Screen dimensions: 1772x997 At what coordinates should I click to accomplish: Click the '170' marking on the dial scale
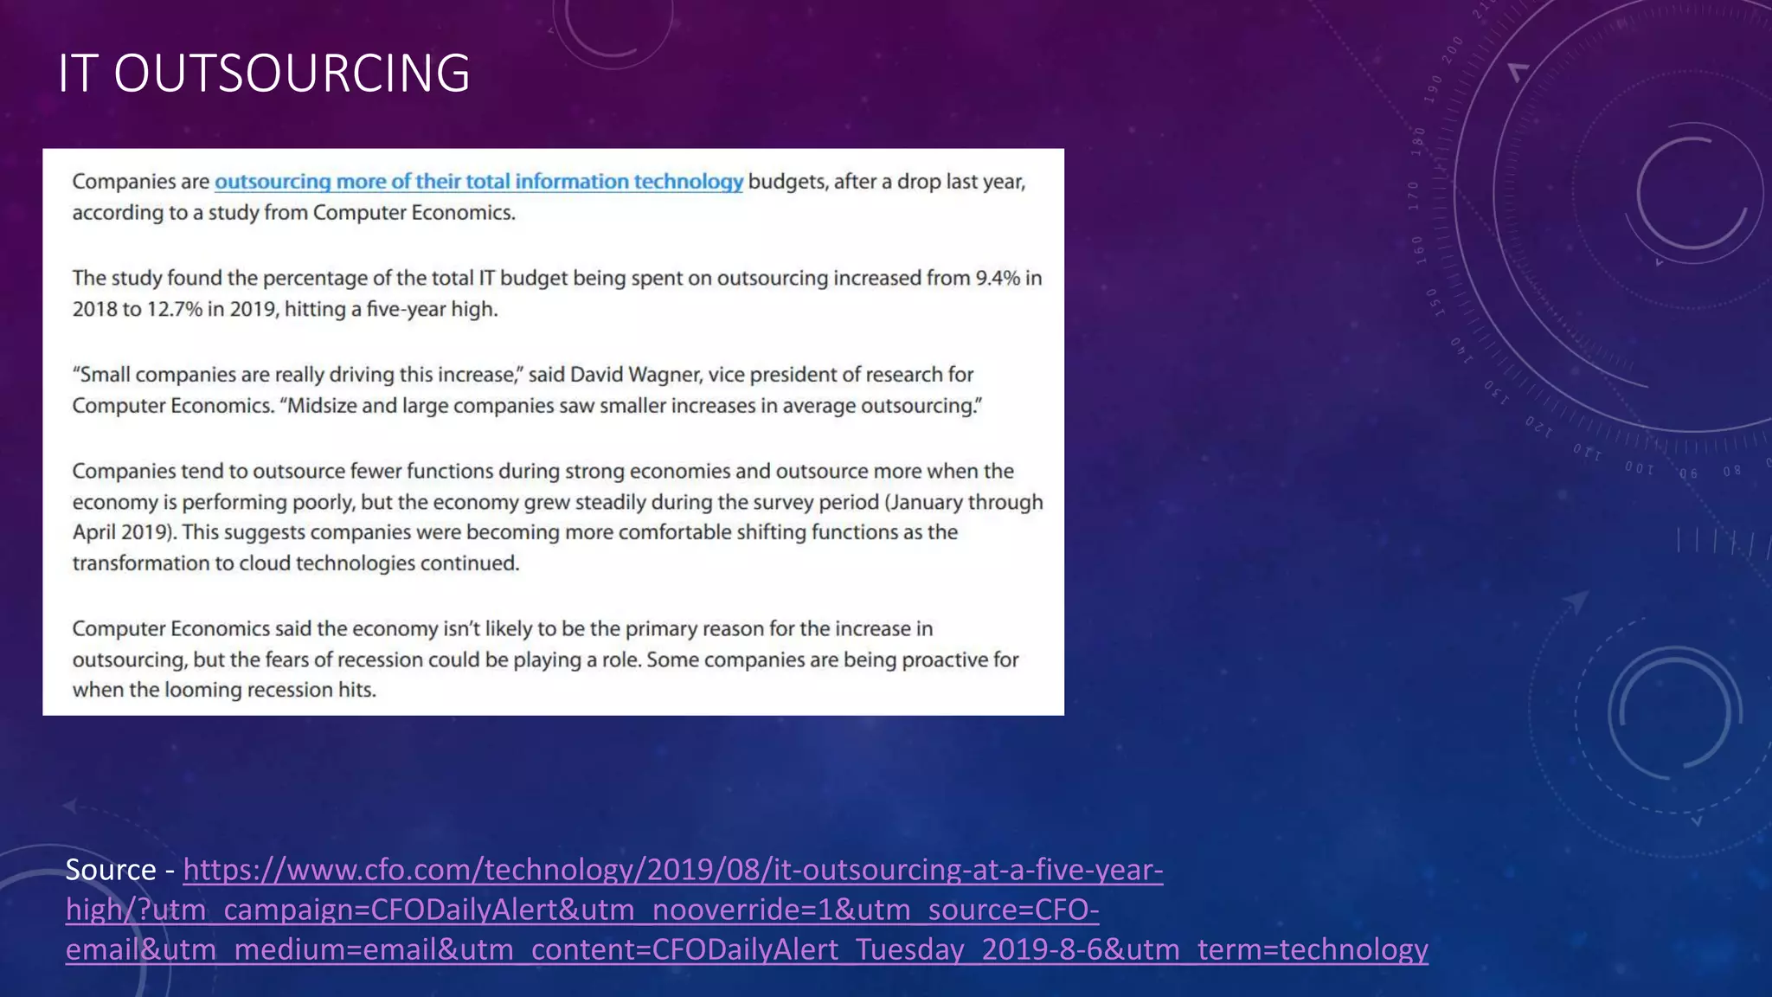click(x=1414, y=196)
